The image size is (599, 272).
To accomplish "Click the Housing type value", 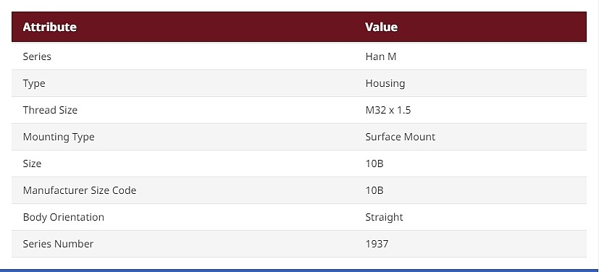I will coord(385,83).
